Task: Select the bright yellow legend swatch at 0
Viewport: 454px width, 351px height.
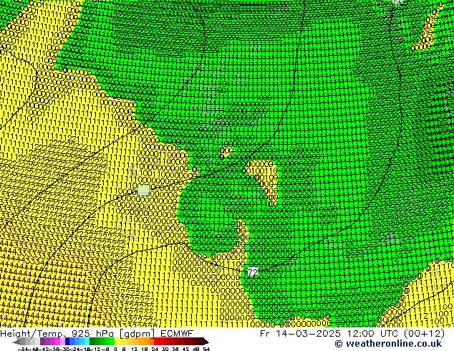Action: [x=117, y=341]
